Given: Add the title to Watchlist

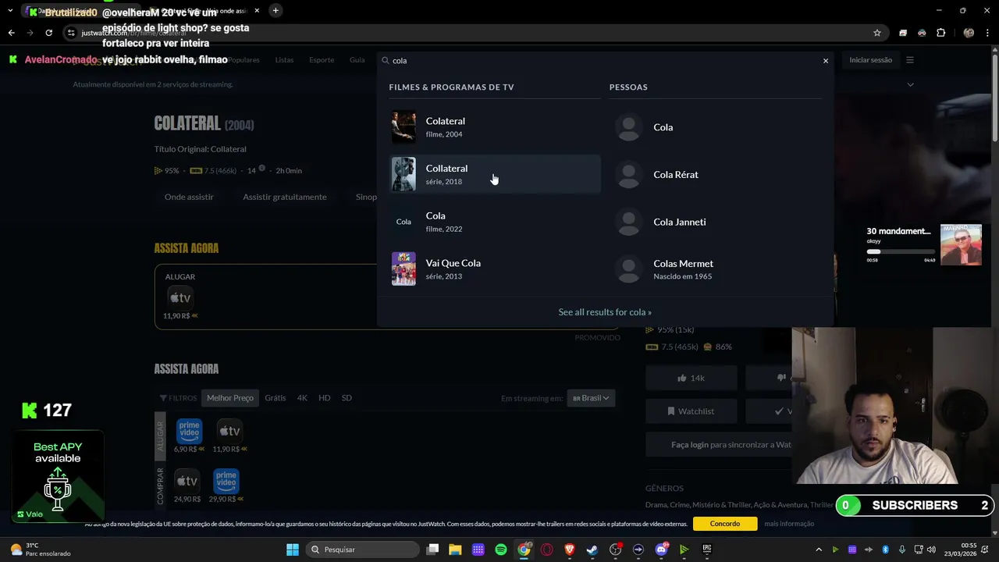Looking at the screenshot, I should (691, 411).
